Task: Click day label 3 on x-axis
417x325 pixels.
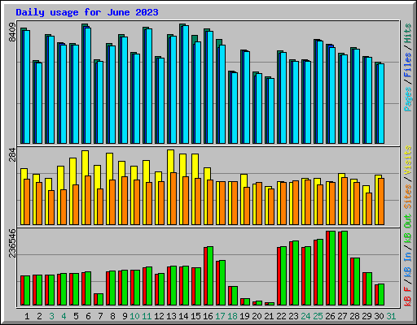Action: (x=51, y=316)
